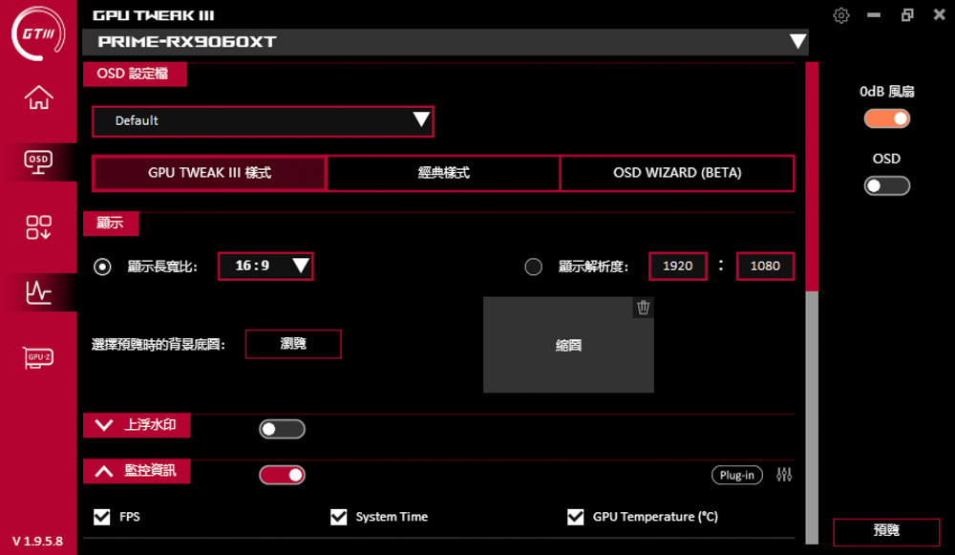
Task: Click the OSD 設定檔 heading
Action: click(135, 74)
